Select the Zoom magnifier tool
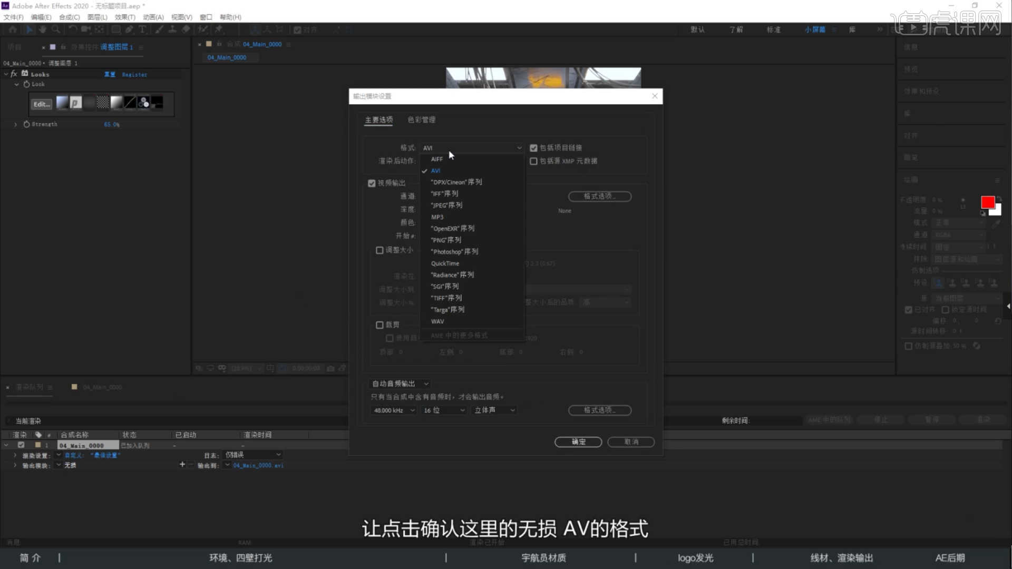The height and width of the screenshot is (569, 1012). 56,30
